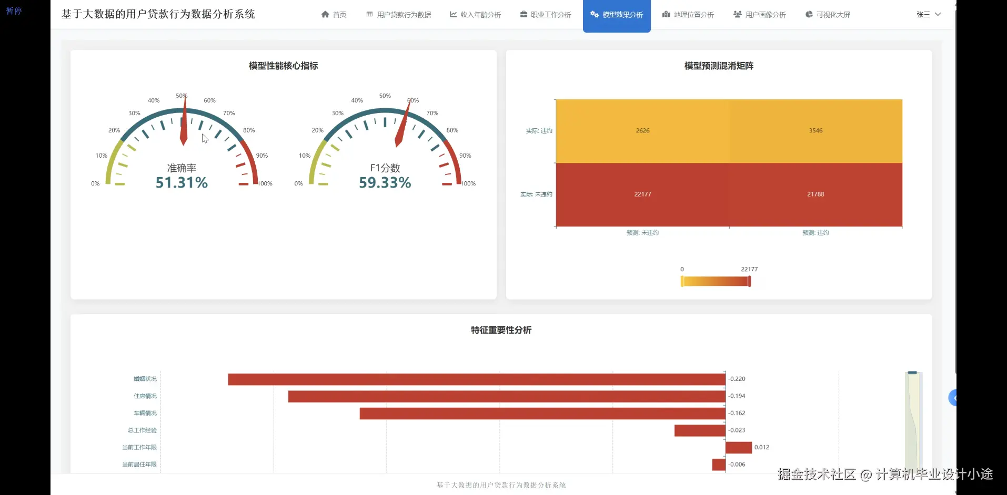This screenshot has width=1007, height=495.
Task: Open the 用户贷款行为数据 menu item
Action: pos(398,15)
